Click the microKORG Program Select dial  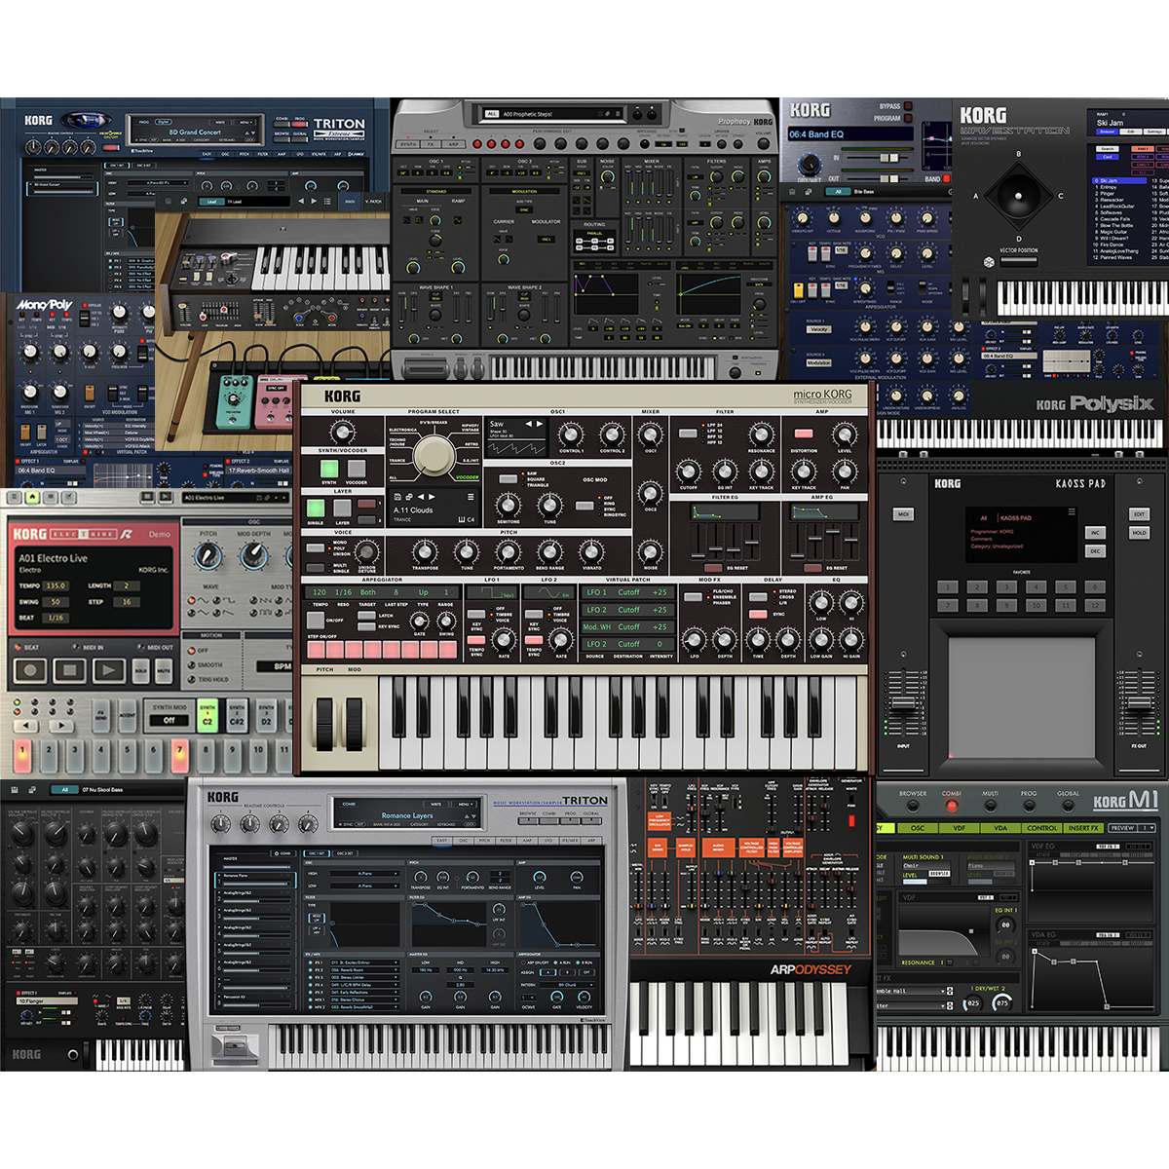point(434,454)
